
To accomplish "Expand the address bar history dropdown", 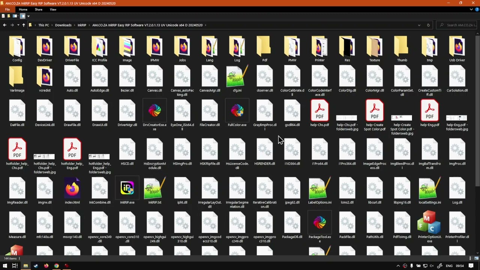I will point(419,25).
